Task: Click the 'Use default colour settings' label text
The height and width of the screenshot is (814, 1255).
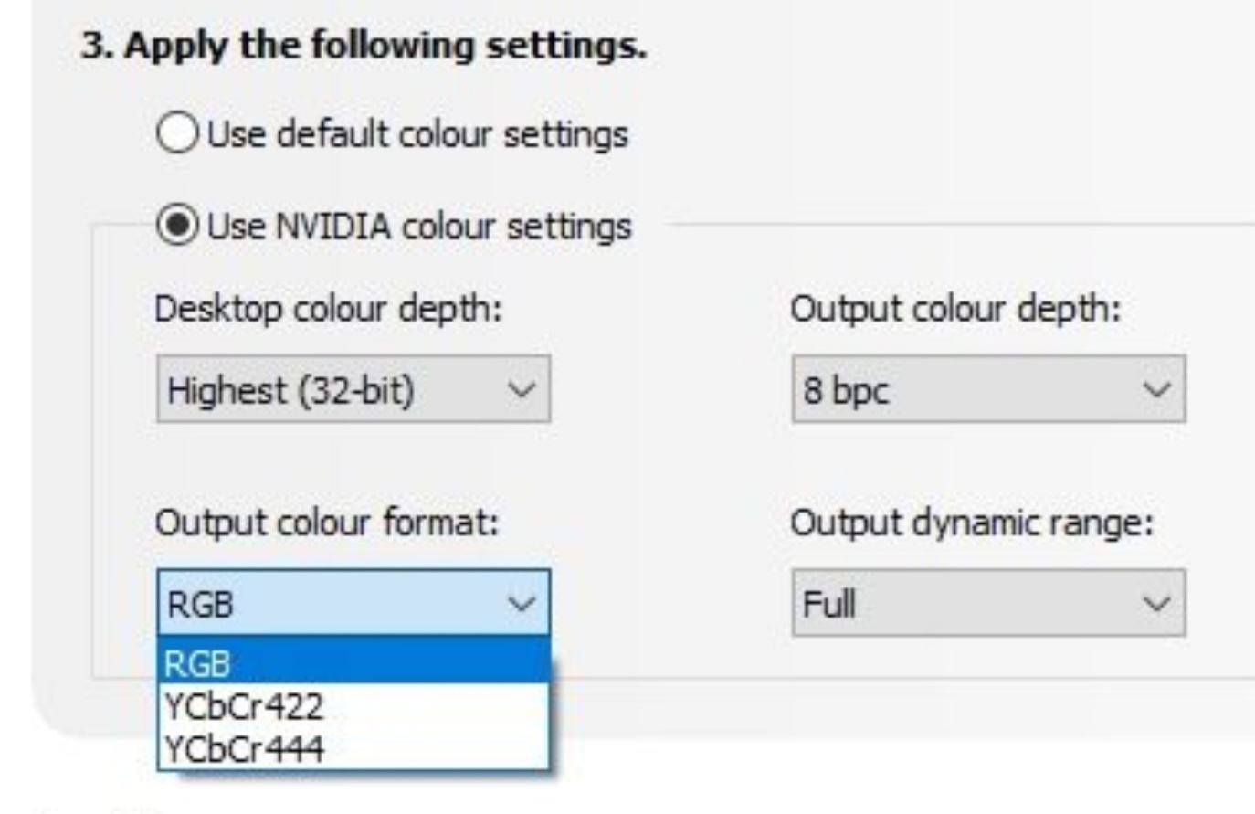Action: click(x=417, y=133)
